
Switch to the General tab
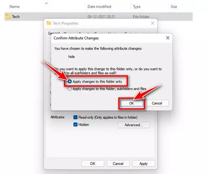54,33
